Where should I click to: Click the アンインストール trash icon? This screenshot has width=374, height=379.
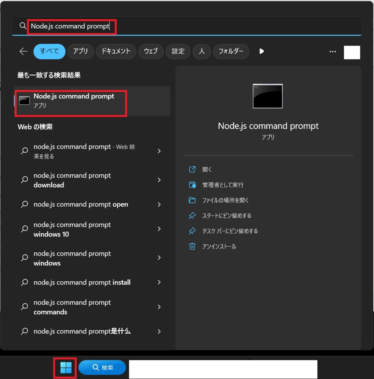click(x=192, y=246)
